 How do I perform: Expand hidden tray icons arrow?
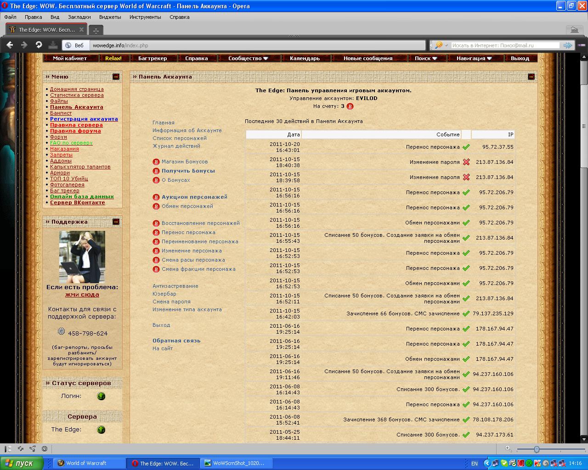click(x=487, y=464)
